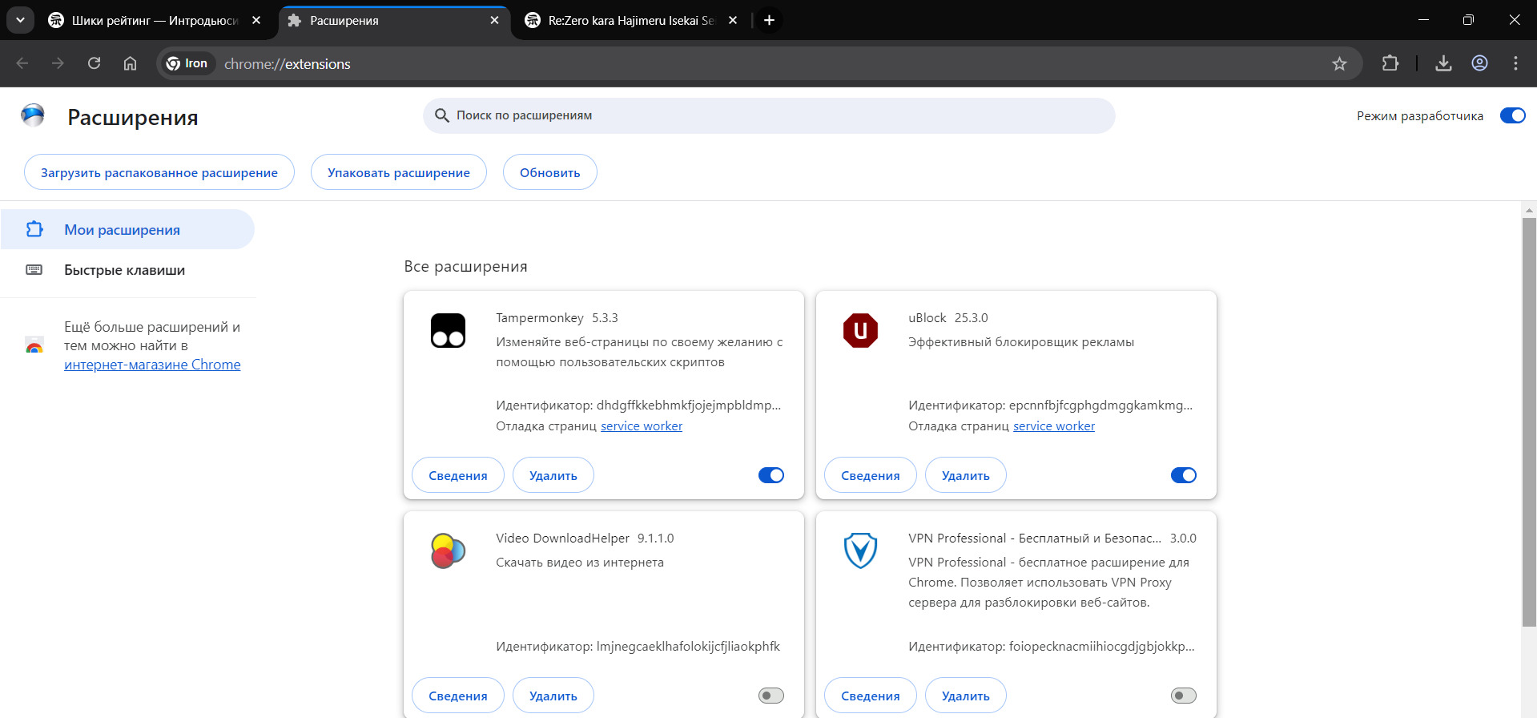Click the bookmark star icon in address bar
The width and height of the screenshot is (1537, 718).
(1339, 64)
